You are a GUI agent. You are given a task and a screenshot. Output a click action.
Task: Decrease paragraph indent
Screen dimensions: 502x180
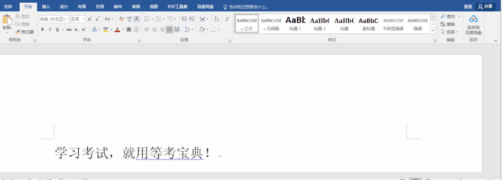[185, 19]
